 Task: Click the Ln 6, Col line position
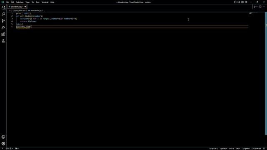214,148
